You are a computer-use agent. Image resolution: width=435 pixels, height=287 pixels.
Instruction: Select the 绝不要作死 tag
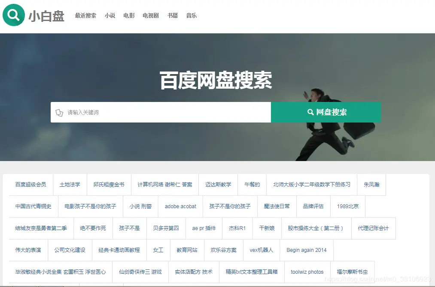pos(93,228)
